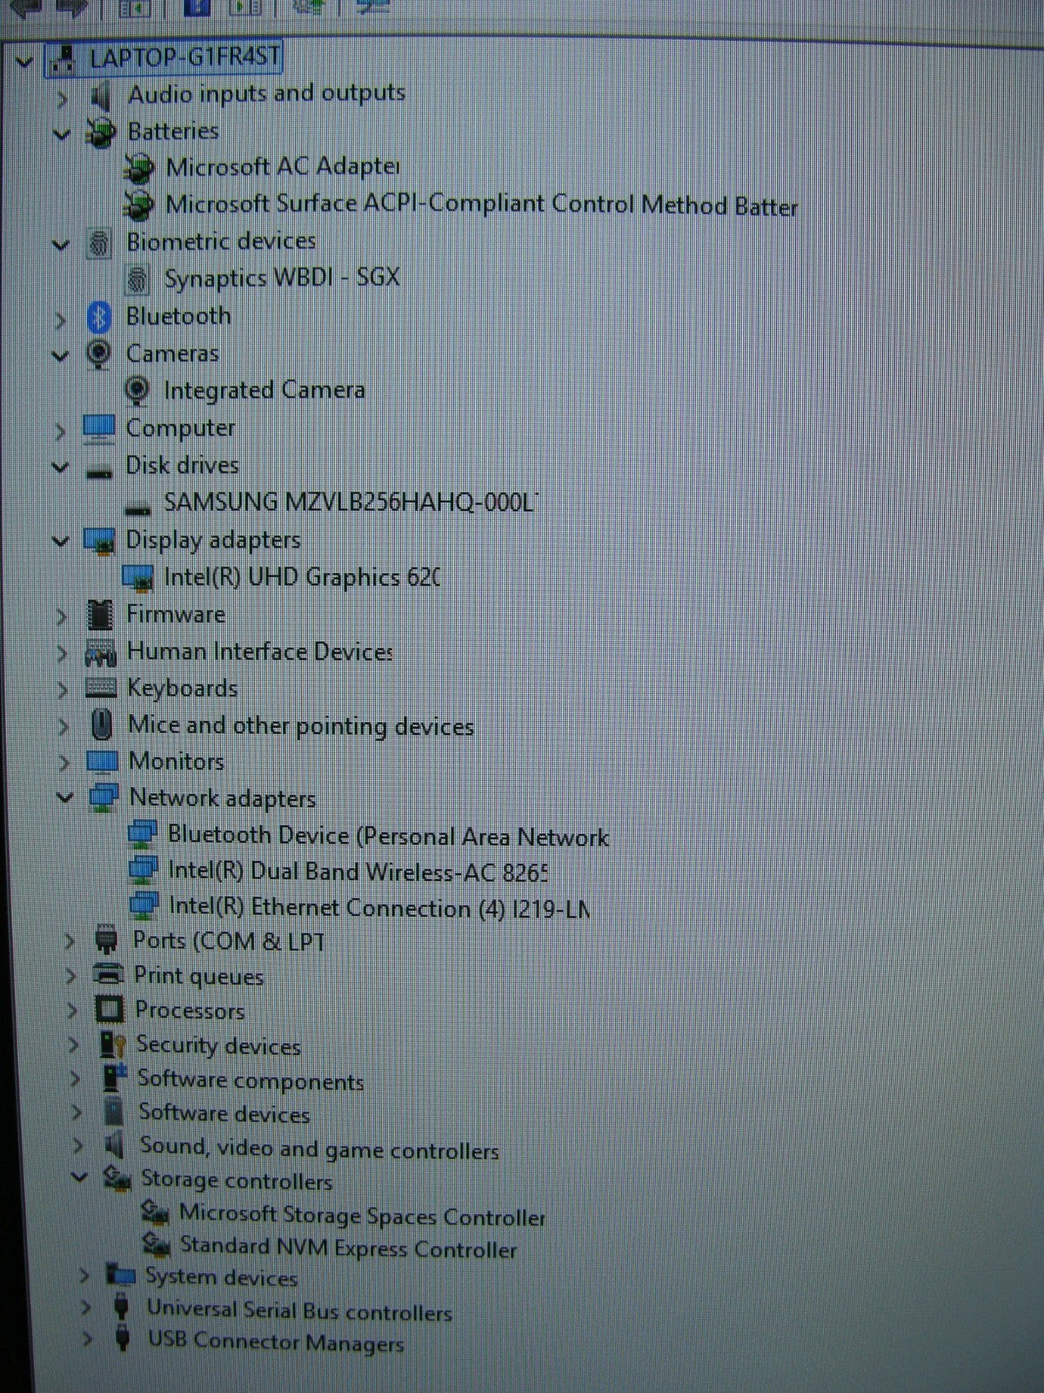Click the Bluetooth category icon
This screenshot has width=1044, height=1393.
[99, 317]
